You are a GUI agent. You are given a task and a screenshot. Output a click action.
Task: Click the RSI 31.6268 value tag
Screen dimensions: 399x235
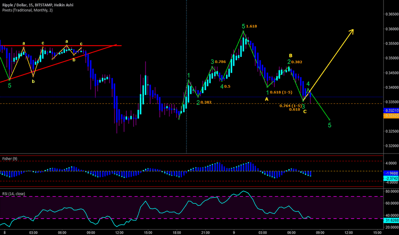(391, 220)
